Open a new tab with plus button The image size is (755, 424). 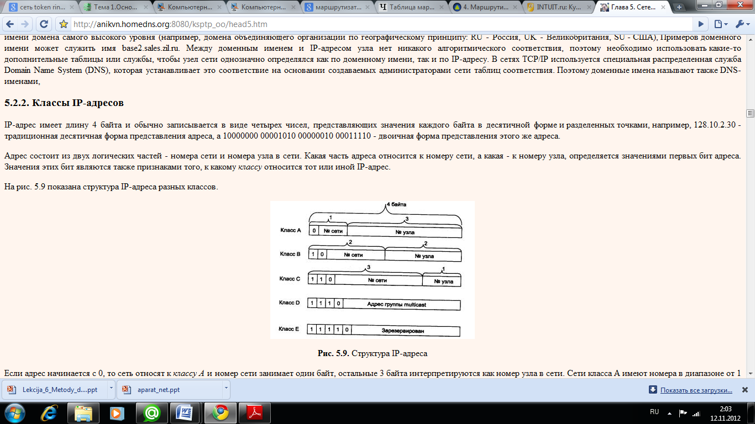click(x=679, y=7)
